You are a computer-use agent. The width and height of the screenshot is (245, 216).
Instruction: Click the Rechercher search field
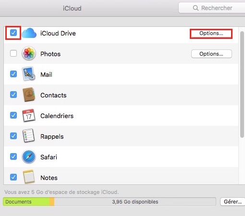(212, 8)
